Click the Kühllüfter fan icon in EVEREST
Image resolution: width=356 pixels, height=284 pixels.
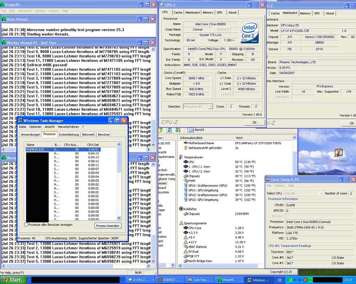tap(181, 209)
